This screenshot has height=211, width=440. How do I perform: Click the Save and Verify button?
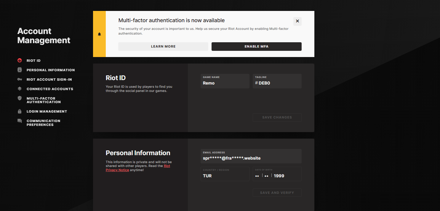click(x=277, y=193)
